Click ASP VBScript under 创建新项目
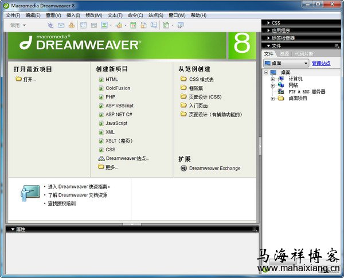 [119, 106]
